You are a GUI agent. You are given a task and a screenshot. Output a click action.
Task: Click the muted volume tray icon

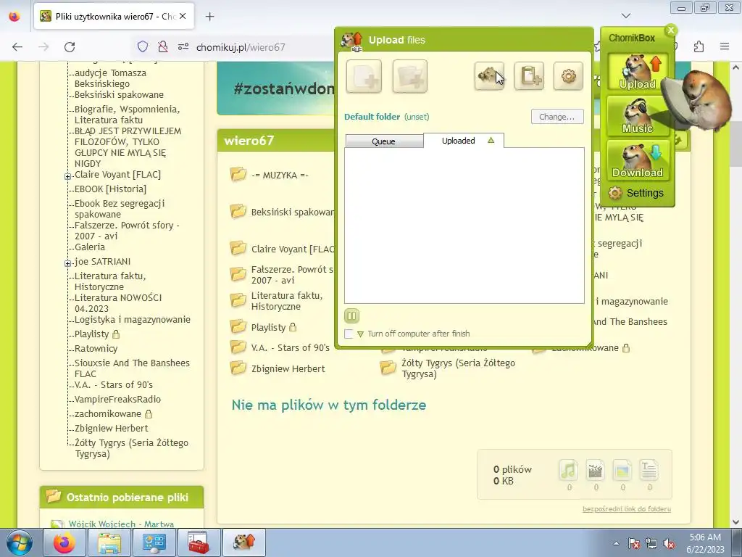pos(669,544)
